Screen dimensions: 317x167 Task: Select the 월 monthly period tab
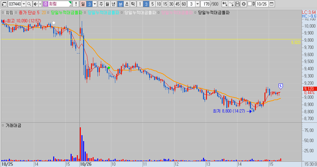point(107,4)
